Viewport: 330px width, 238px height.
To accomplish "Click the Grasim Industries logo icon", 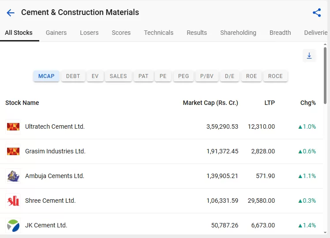I will [x=13, y=152].
